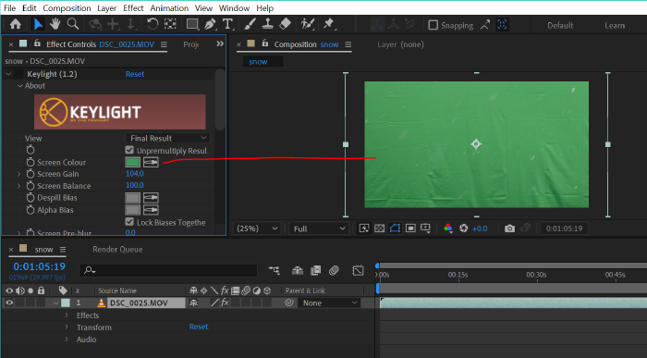Image resolution: width=647 pixels, height=358 pixels.
Task: Select the Clone Stamp tool
Action: point(267,24)
